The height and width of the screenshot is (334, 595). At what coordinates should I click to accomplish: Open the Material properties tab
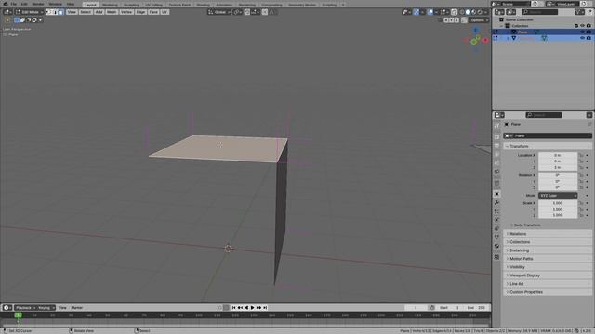coord(496,246)
